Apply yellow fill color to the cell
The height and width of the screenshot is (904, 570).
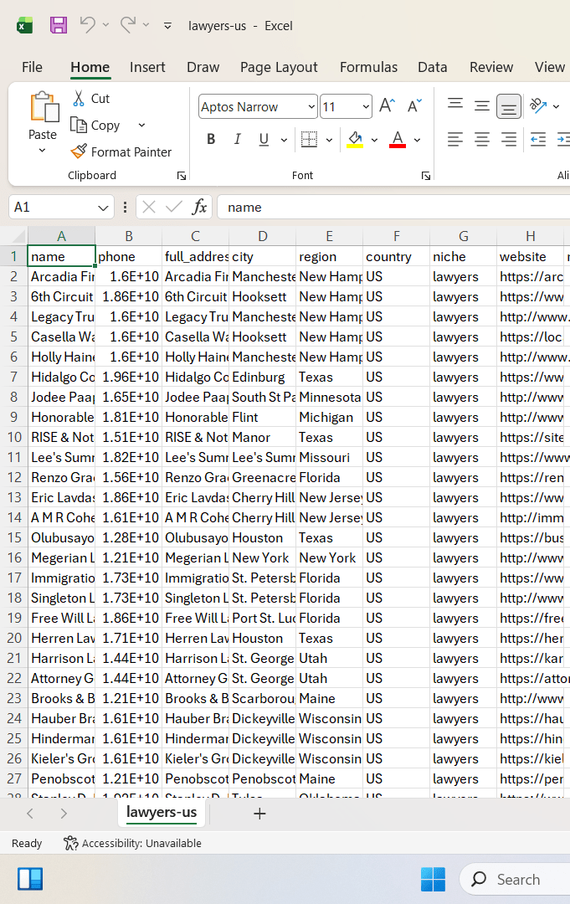click(x=355, y=139)
